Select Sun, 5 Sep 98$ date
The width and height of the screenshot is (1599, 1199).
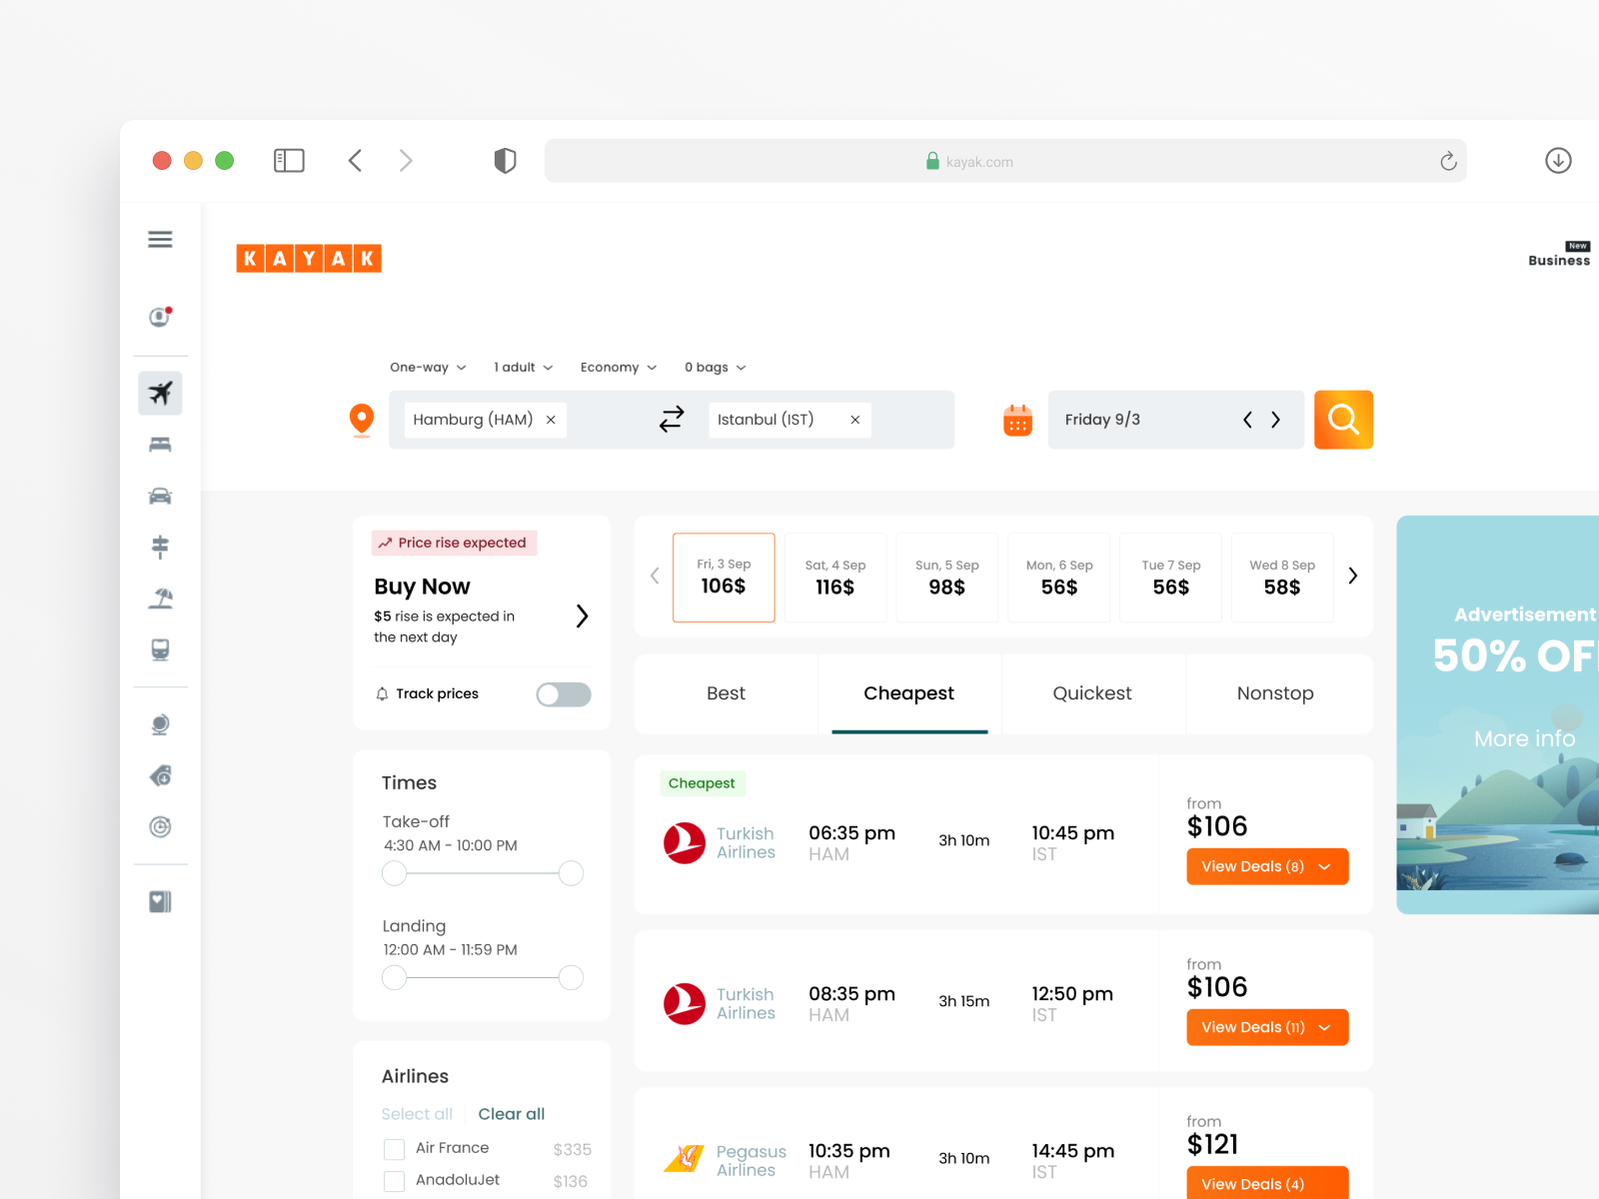(947, 578)
